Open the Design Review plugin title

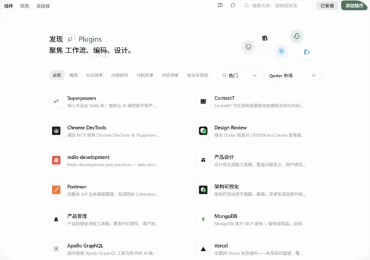[x=230, y=128]
